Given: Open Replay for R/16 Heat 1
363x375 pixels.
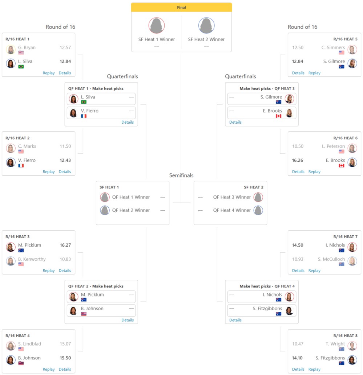Looking at the screenshot, I should [x=49, y=73].
